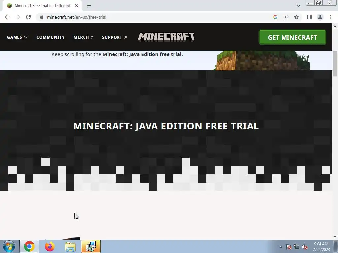The width and height of the screenshot is (338, 253).
Task: Close the Minecraft Free Trial tab
Action: (77, 6)
